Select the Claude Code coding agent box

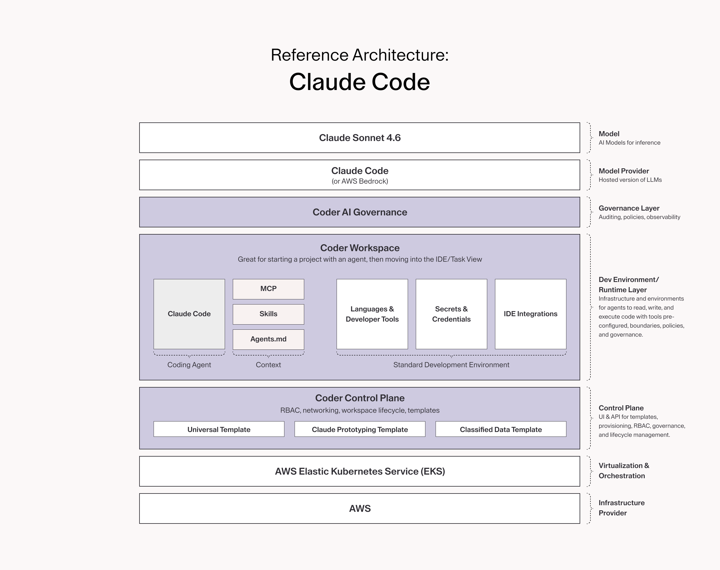point(189,314)
